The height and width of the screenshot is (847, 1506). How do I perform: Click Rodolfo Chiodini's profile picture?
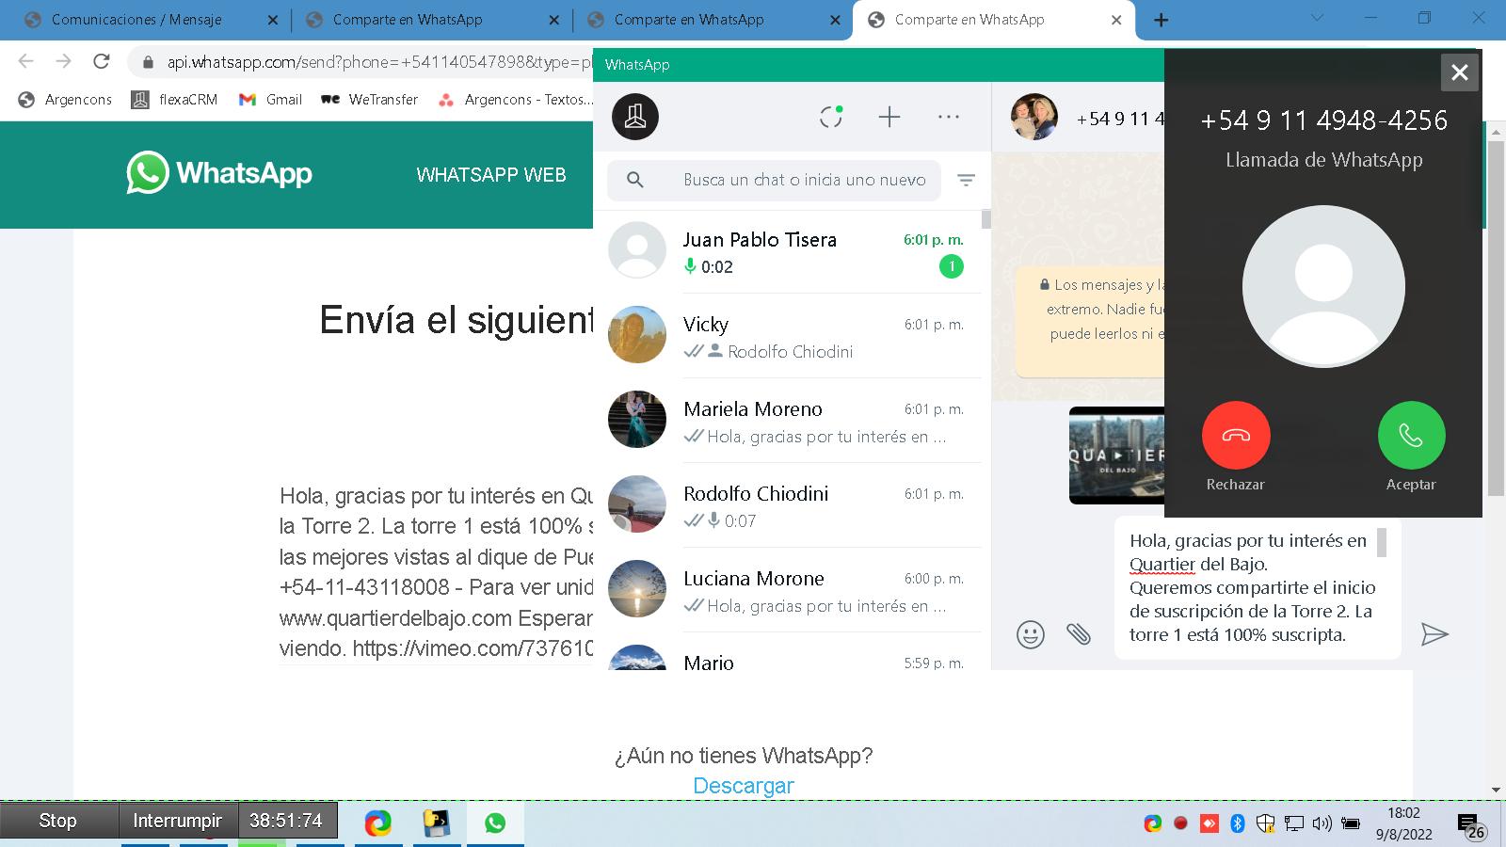(x=637, y=503)
